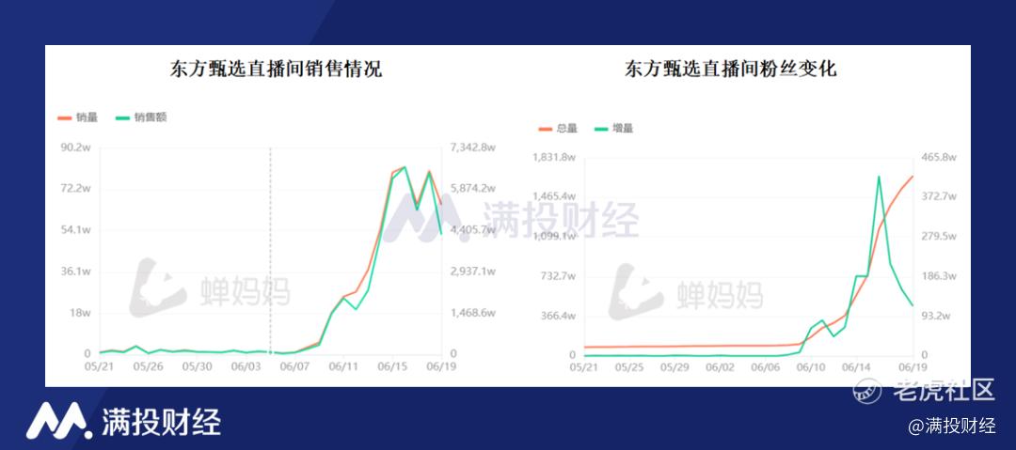Click the 1,831.8w axis value

coord(553,157)
